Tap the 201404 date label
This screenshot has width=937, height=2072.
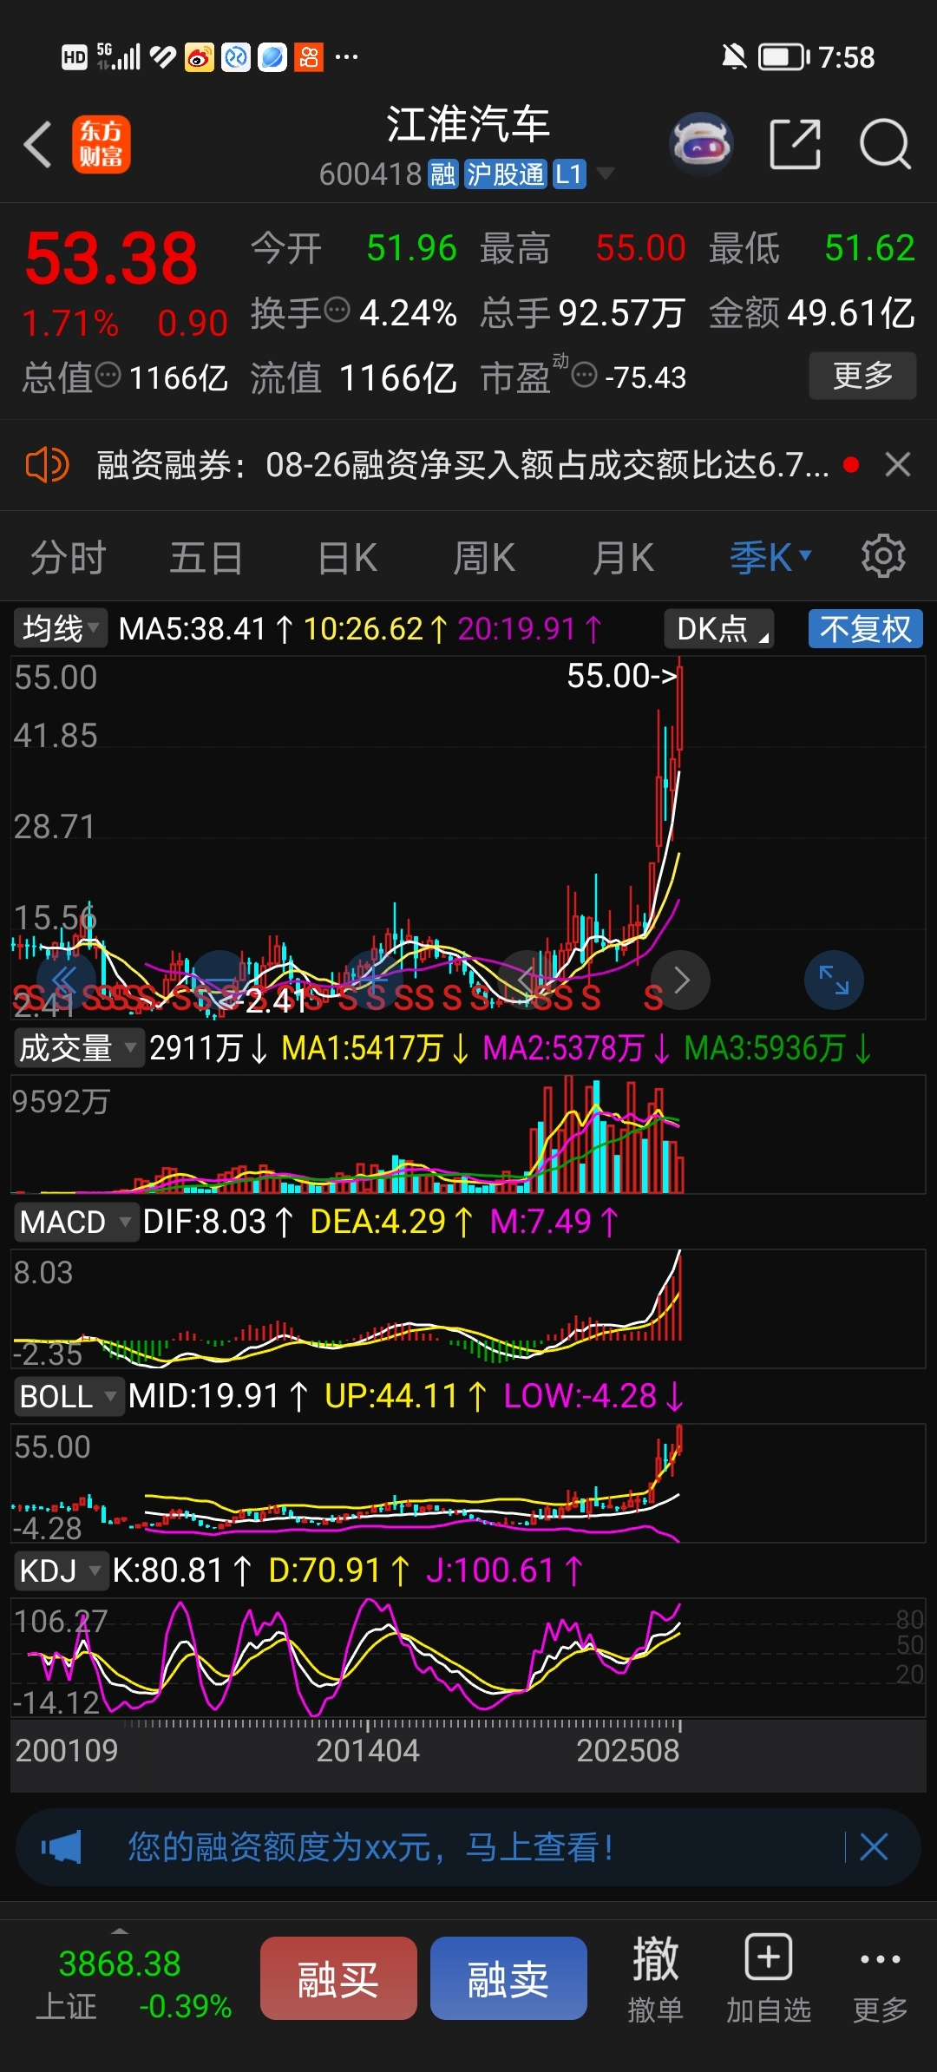(x=368, y=1750)
